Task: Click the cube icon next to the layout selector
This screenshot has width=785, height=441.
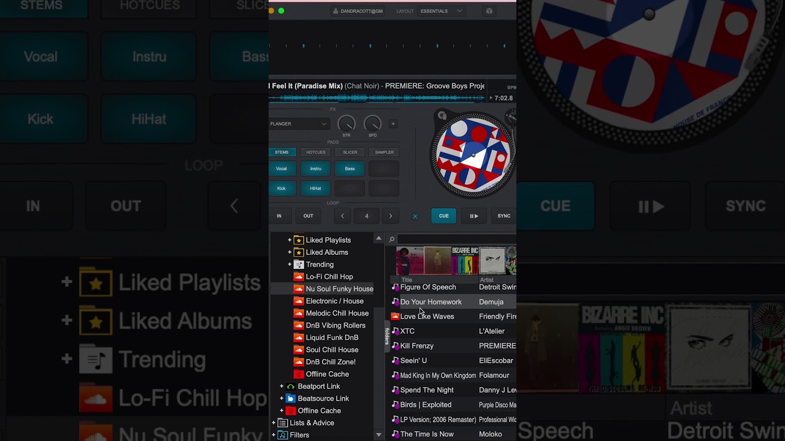Action: (x=489, y=11)
